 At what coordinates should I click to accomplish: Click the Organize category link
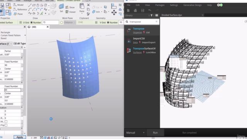coord(137,32)
